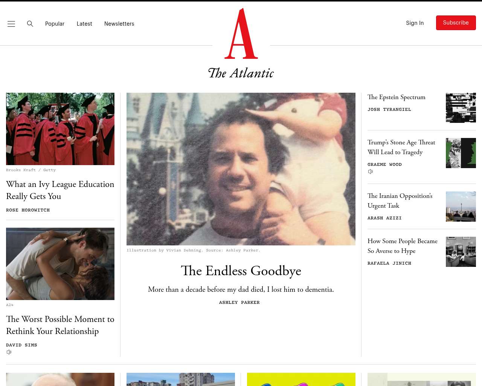Click the red Subscribe button

[x=456, y=23]
